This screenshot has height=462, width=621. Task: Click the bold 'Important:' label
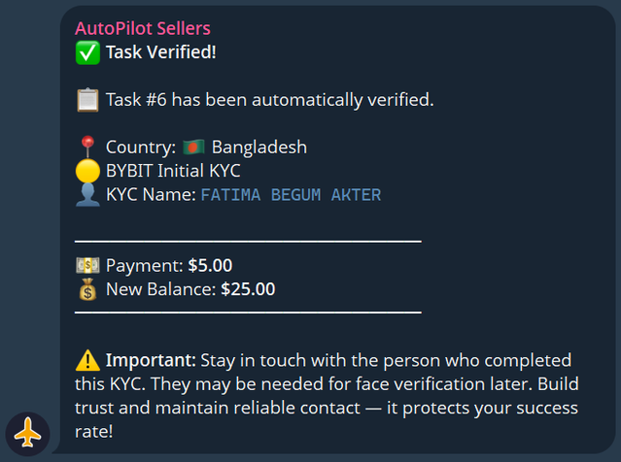(151, 360)
